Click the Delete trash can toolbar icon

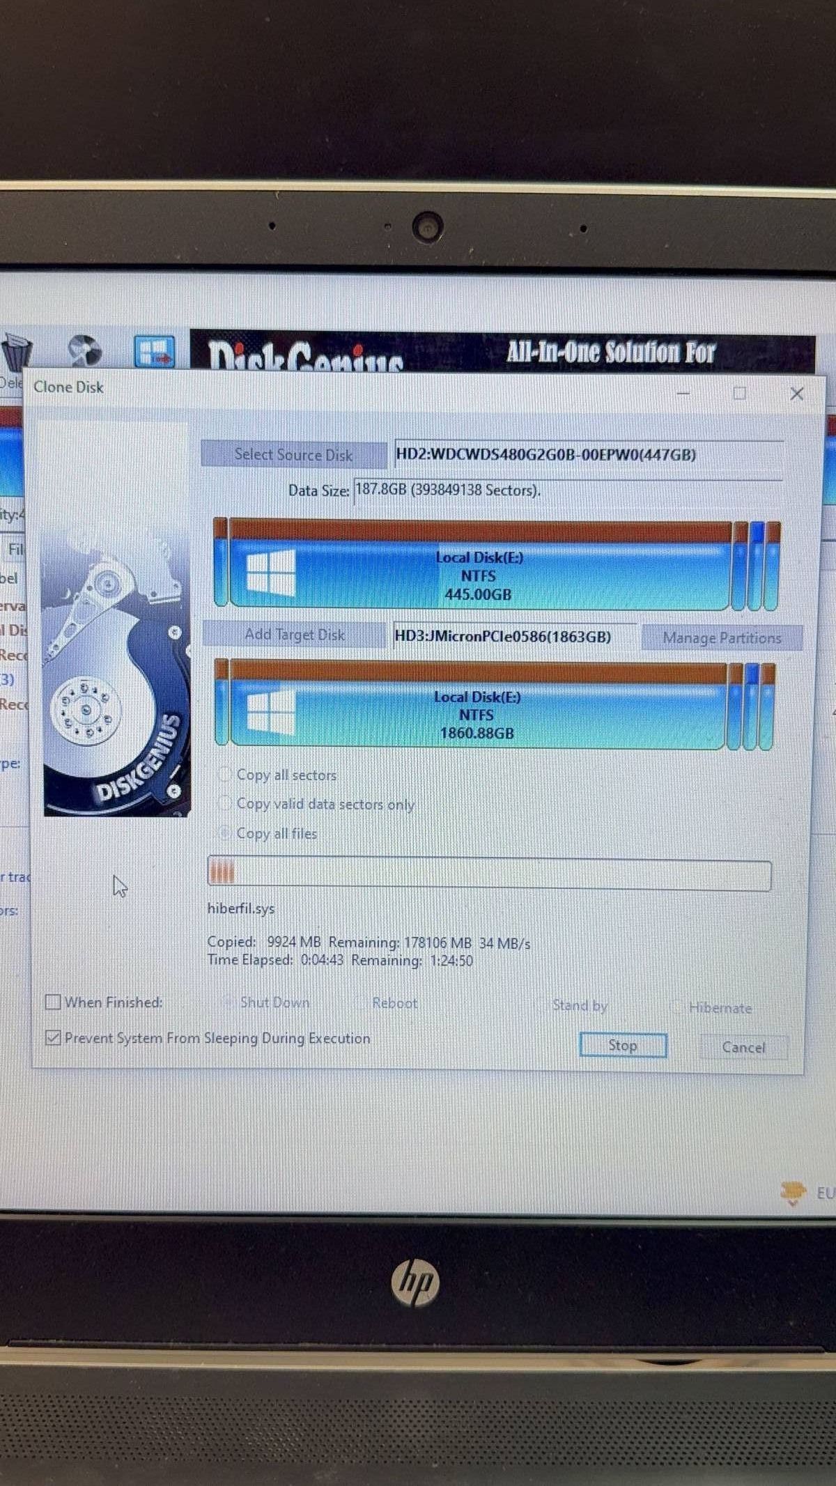17,353
